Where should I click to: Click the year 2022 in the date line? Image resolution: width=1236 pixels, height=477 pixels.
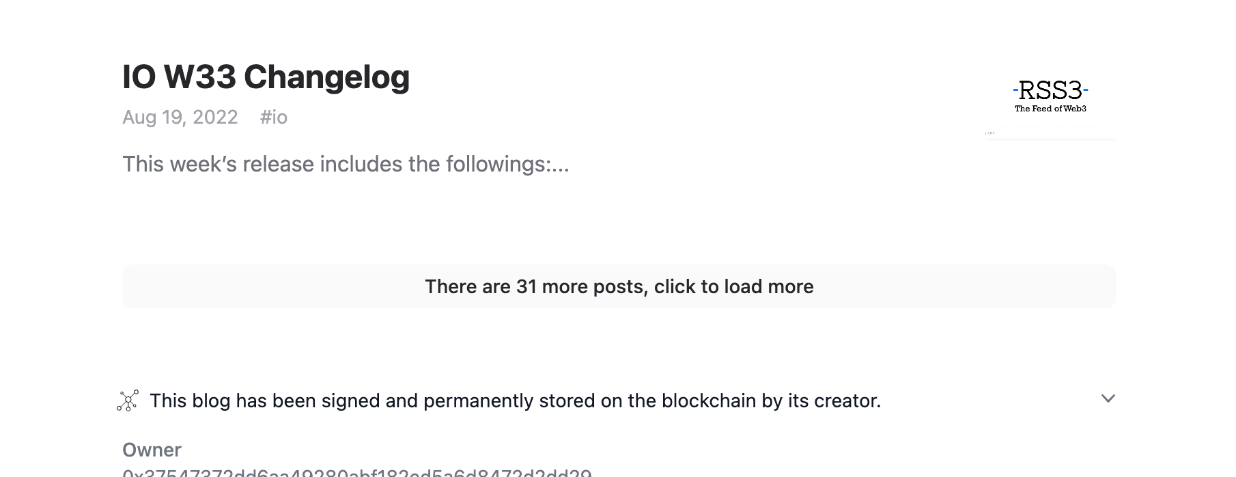(215, 118)
